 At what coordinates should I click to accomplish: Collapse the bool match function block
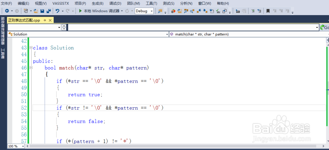(x=31, y=68)
